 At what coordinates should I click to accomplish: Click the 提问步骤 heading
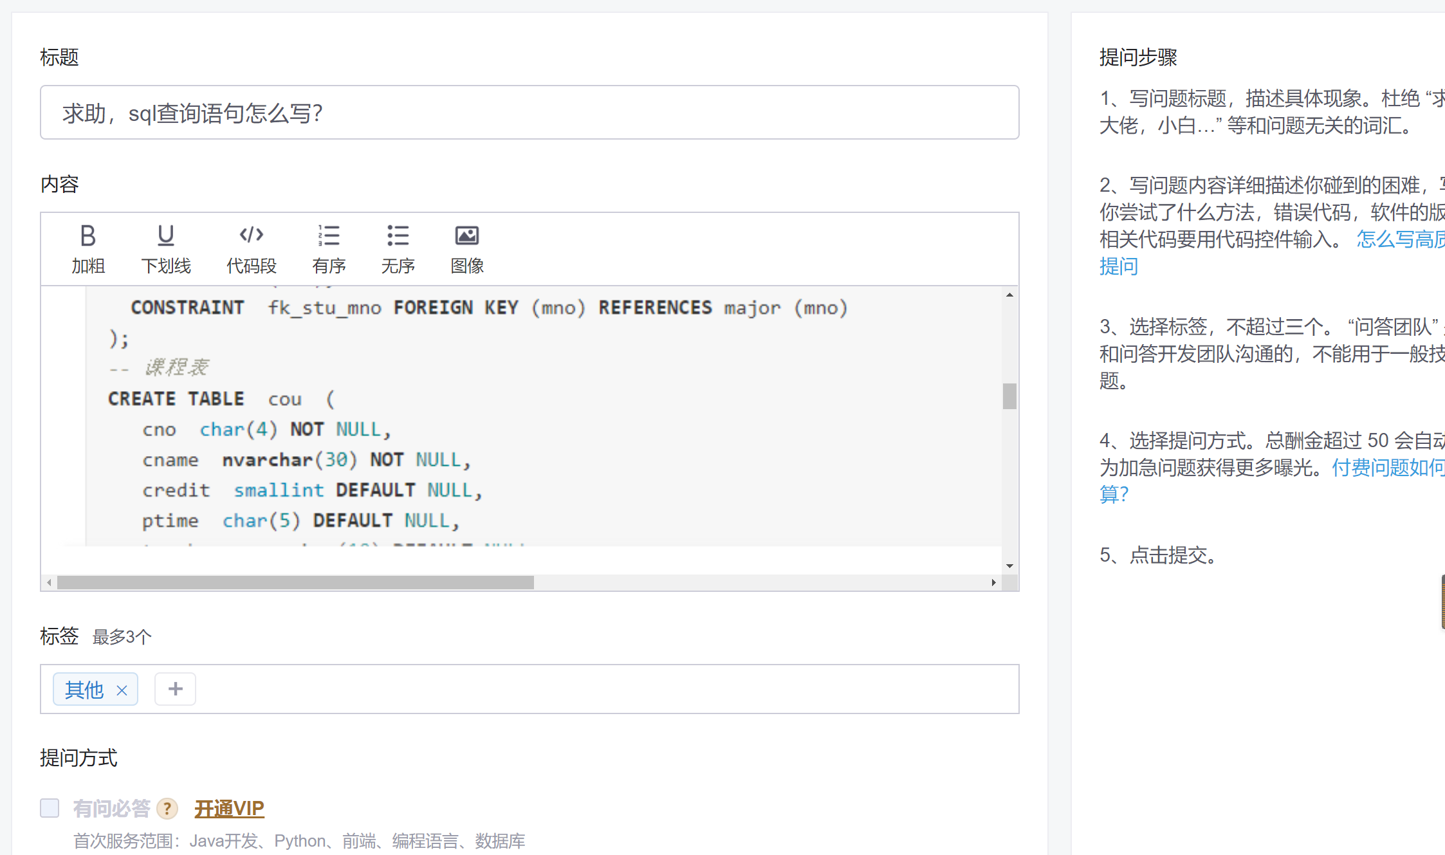[1138, 57]
